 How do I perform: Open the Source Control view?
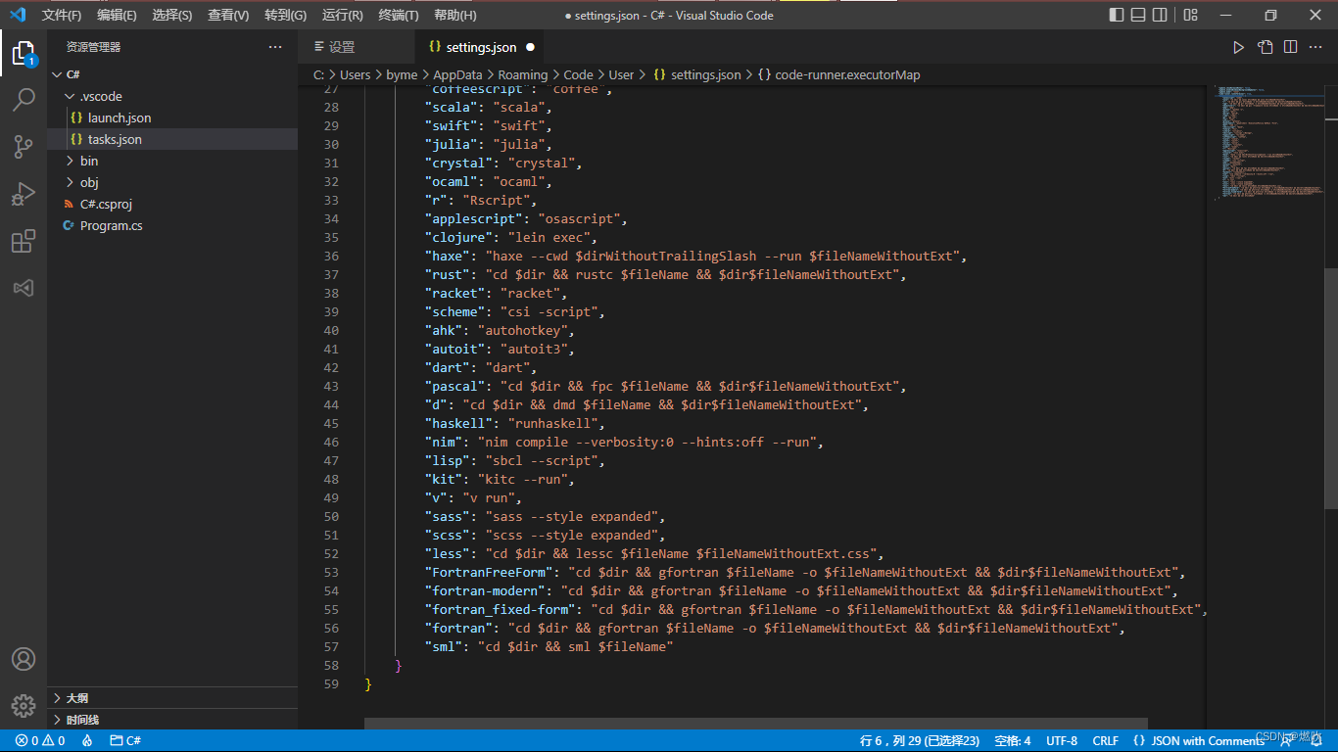[x=24, y=146]
